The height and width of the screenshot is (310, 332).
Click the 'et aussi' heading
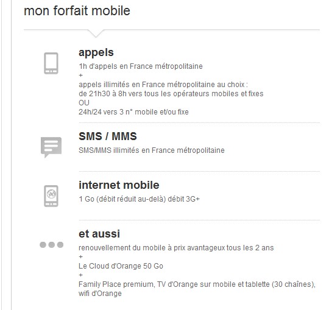click(x=99, y=234)
